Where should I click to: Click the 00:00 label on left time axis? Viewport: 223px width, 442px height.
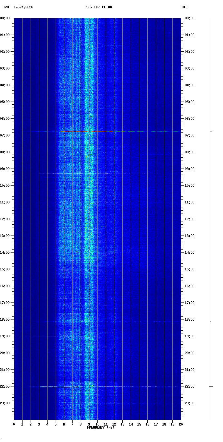(5, 18)
